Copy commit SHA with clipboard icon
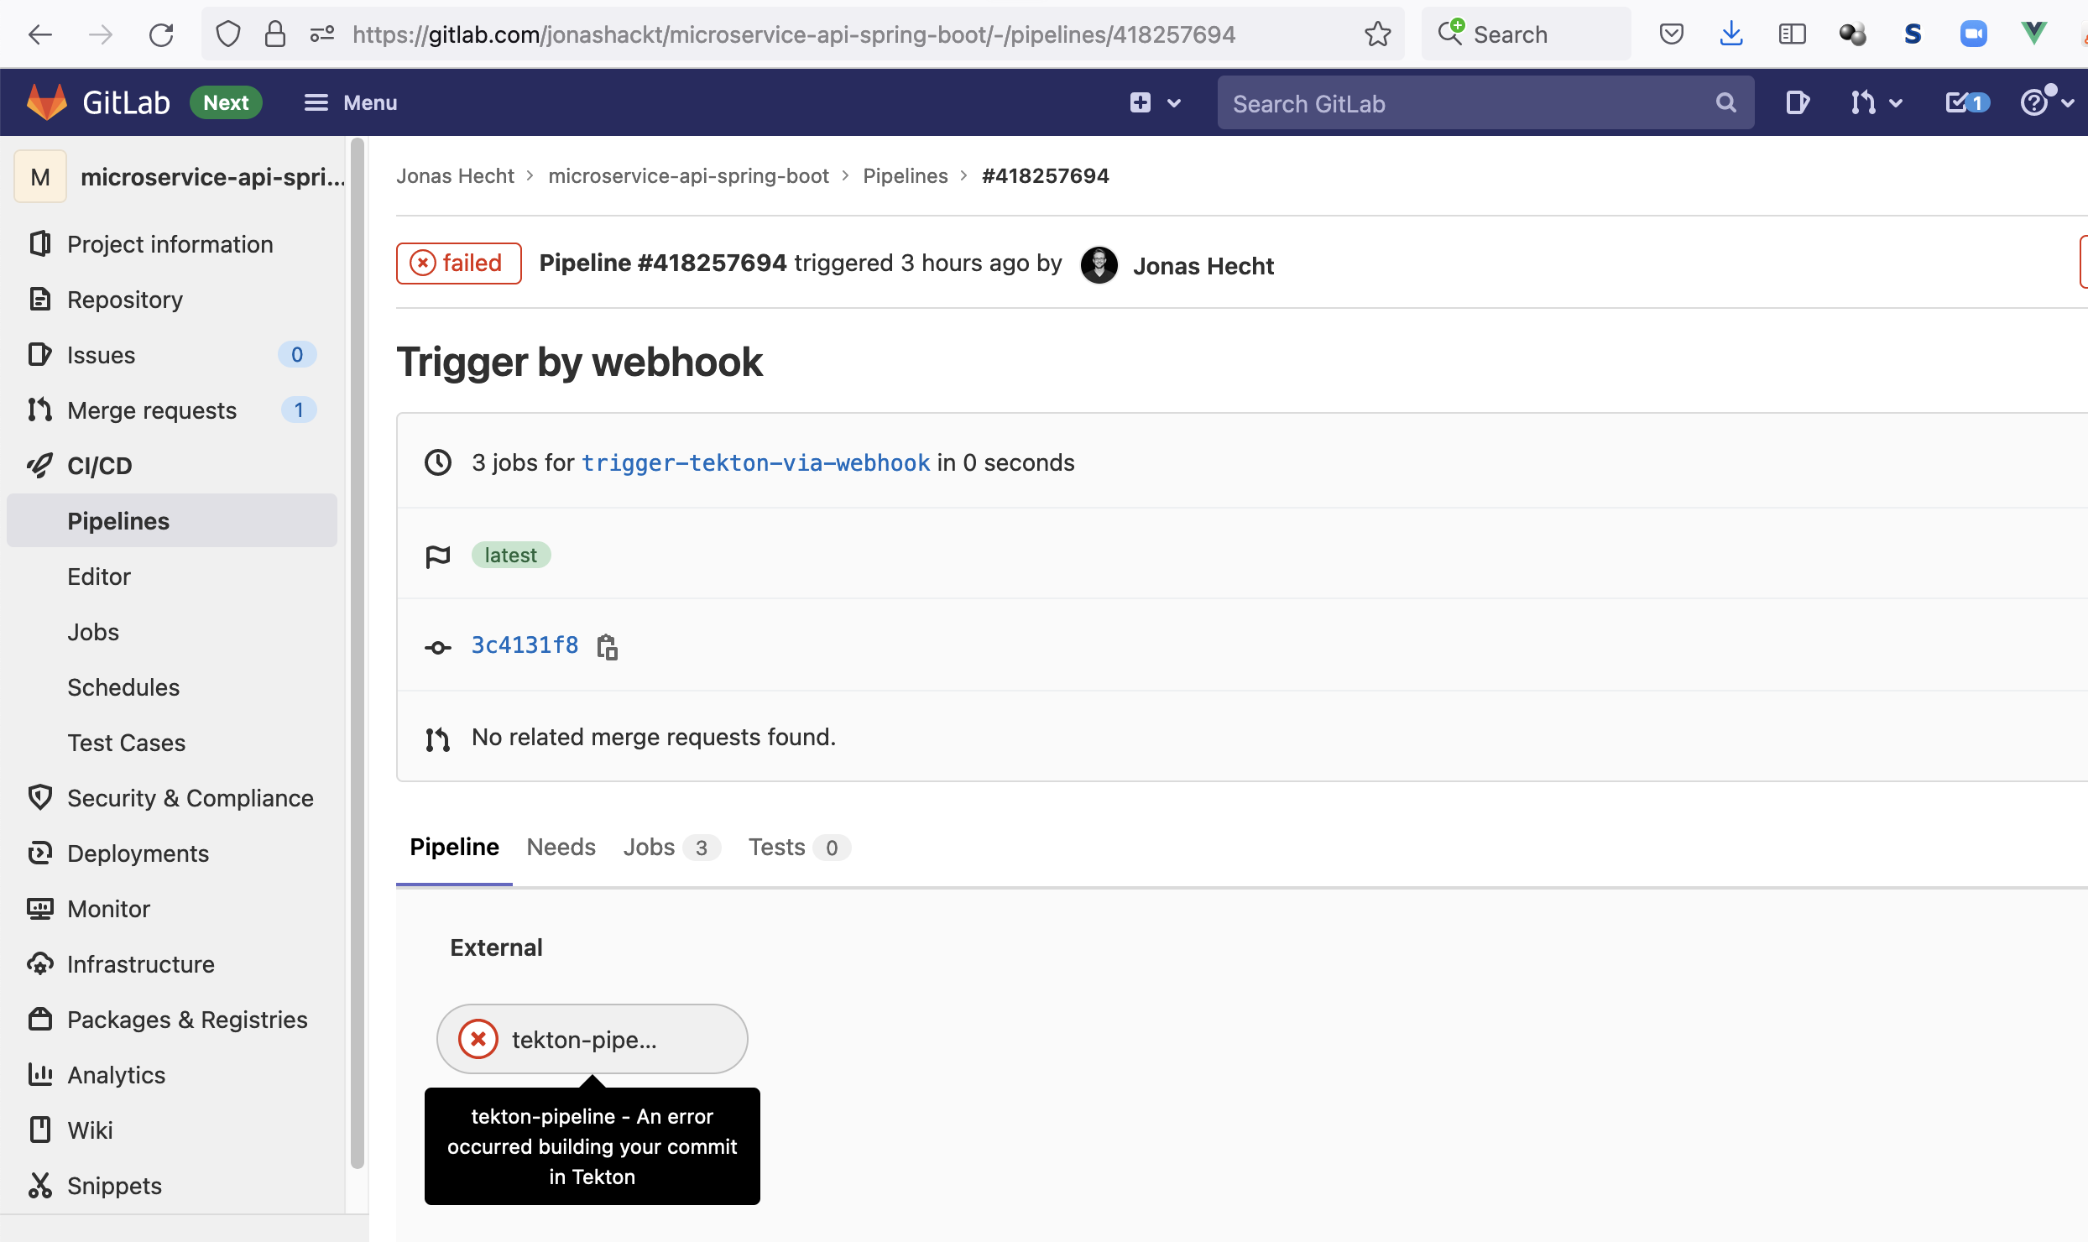The image size is (2088, 1242). point(607,647)
